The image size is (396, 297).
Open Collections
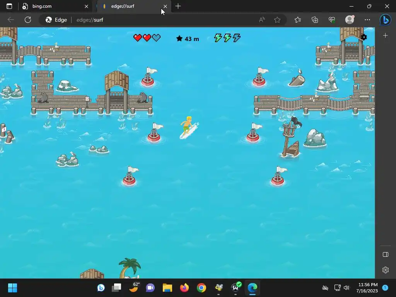tap(315, 20)
